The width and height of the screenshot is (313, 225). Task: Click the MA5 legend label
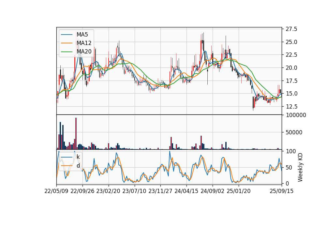pyautogui.click(x=82, y=35)
